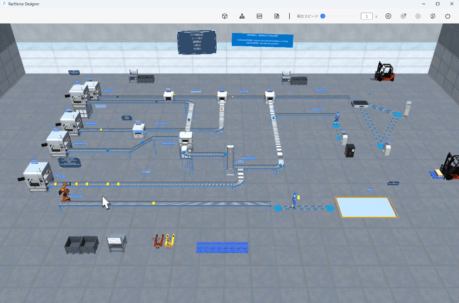Open the script code icon
Viewport: 459px width, 303px height.
259,16
